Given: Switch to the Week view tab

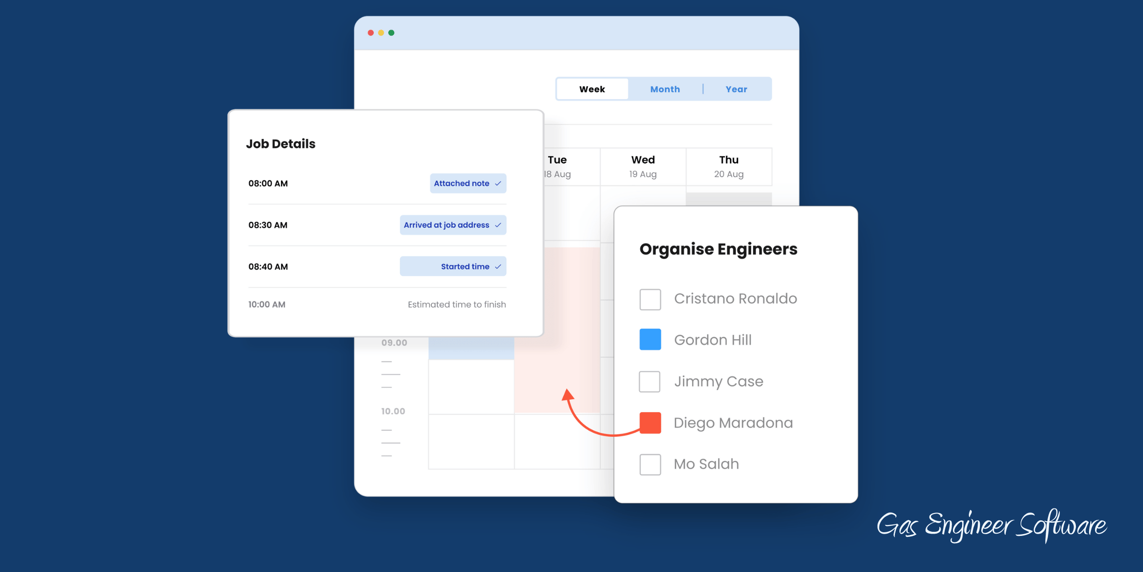Looking at the screenshot, I should 592,90.
